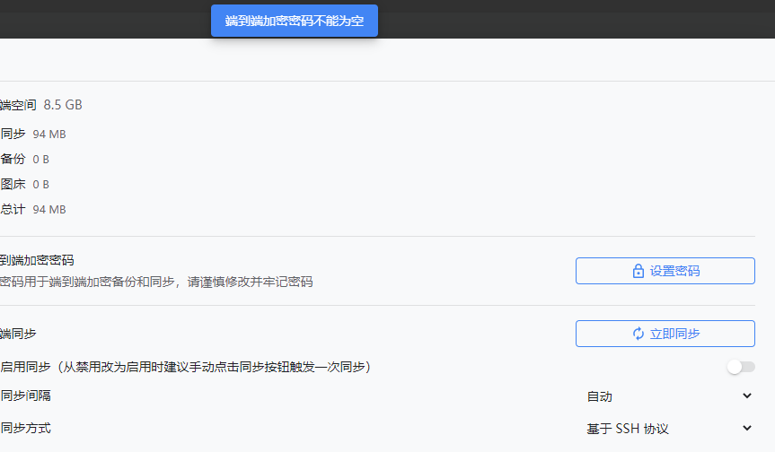Open the 设置密码 button
This screenshot has height=452, width=775.
pos(665,271)
